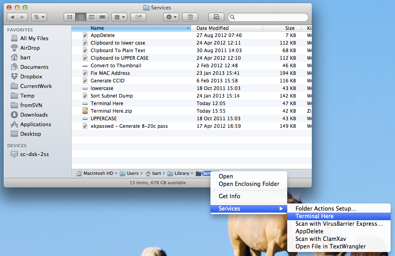Viewport: 395px width, 256px height.
Task: Open the Action gear menu
Action: (171, 17)
